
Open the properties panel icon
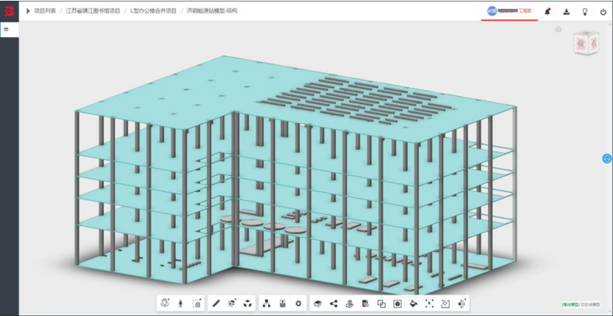[283, 303]
